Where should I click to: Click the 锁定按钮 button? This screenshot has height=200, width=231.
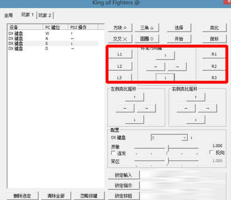124,196
